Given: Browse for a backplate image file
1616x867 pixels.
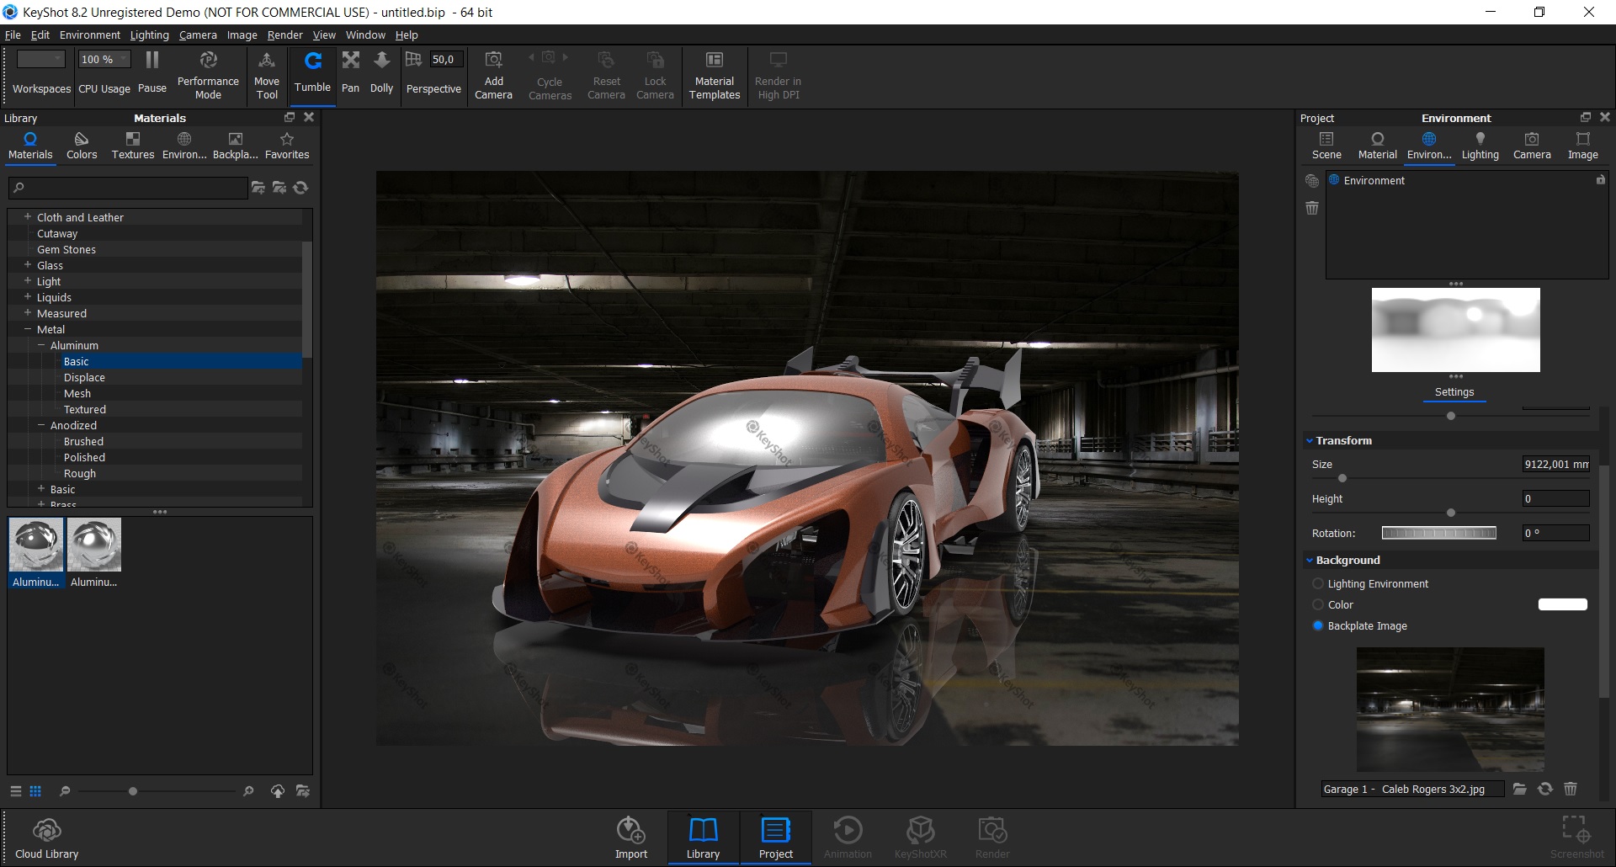Looking at the screenshot, I should (x=1520, y=789).
